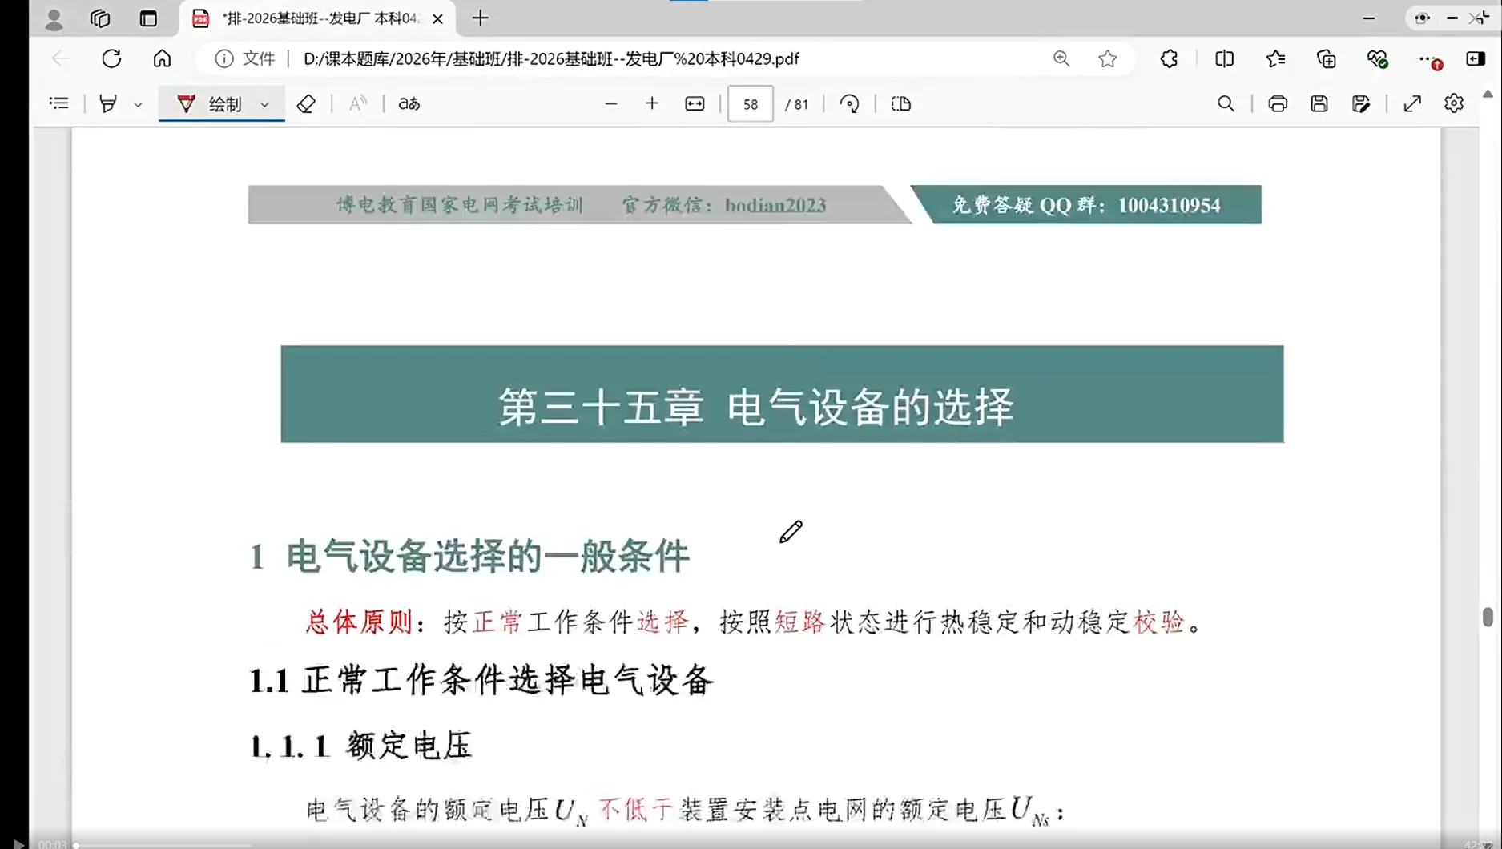
Task: Open the browser profile icon
Action: 54,18
